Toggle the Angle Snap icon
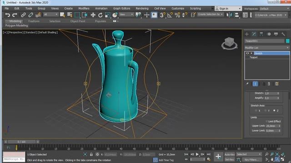The image size is (291, 163). click(170, 15)
